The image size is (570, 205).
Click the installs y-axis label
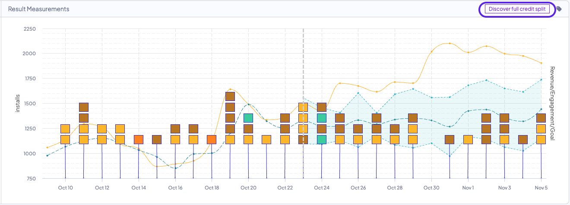point(18,104)
